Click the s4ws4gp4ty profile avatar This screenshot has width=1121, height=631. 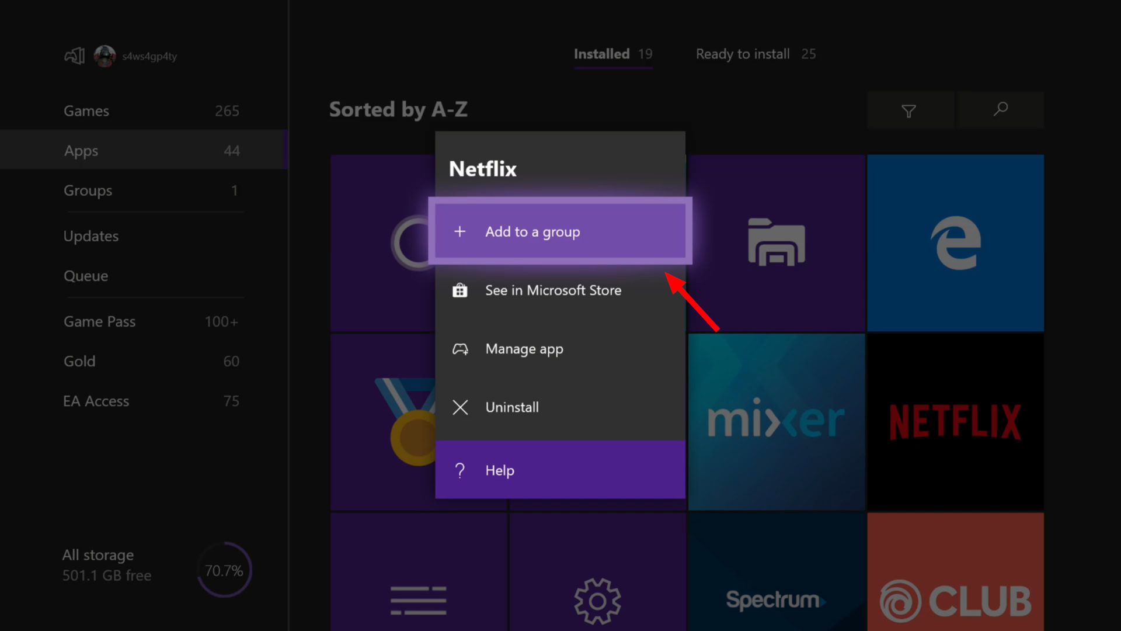coord(105,56)
